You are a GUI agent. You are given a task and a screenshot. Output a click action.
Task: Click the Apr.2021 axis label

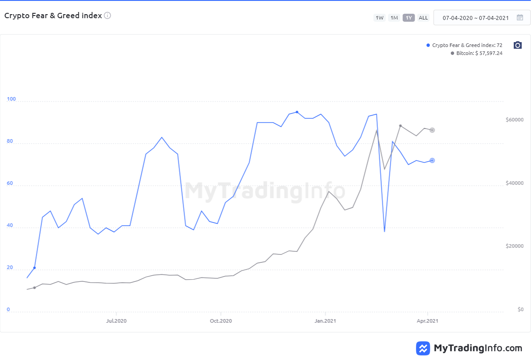[x=427, y=321]
